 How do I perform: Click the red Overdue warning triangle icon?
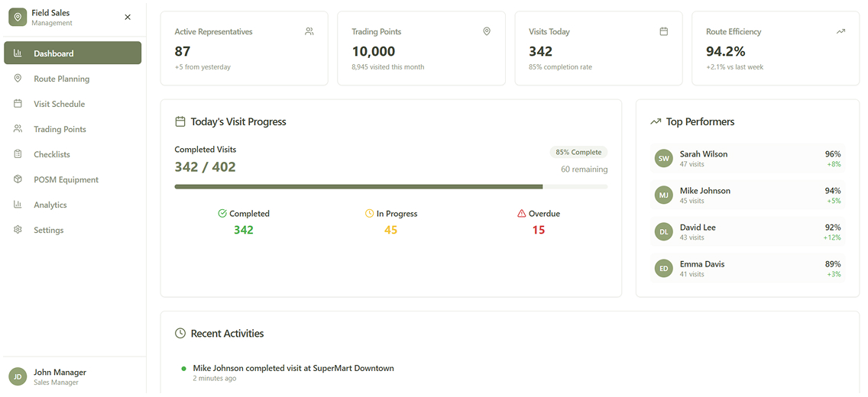(x=522, y=214)
